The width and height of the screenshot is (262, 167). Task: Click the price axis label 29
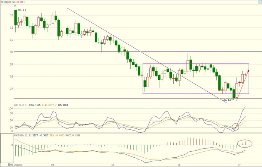tap(11, 64)
